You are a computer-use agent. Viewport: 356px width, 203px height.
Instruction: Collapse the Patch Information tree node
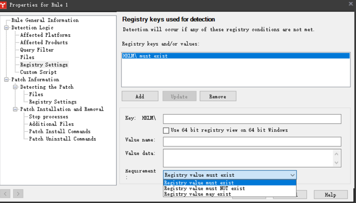click(x=7, y=79)
